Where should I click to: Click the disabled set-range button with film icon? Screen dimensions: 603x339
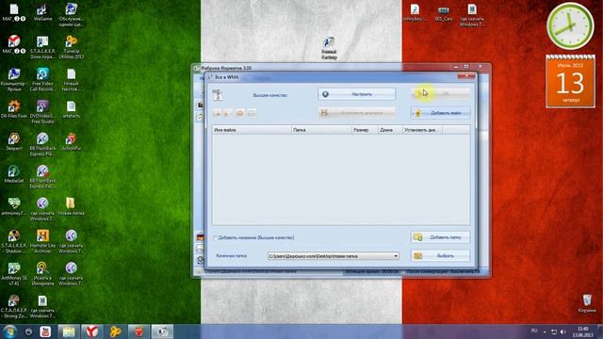pyautogui.click(x=356, y=113)
